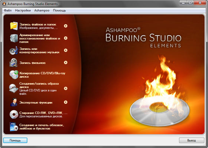The image size is (208, 148).
Task: Select the safe icon for backup and restore
Action: (x=14, y=38)
